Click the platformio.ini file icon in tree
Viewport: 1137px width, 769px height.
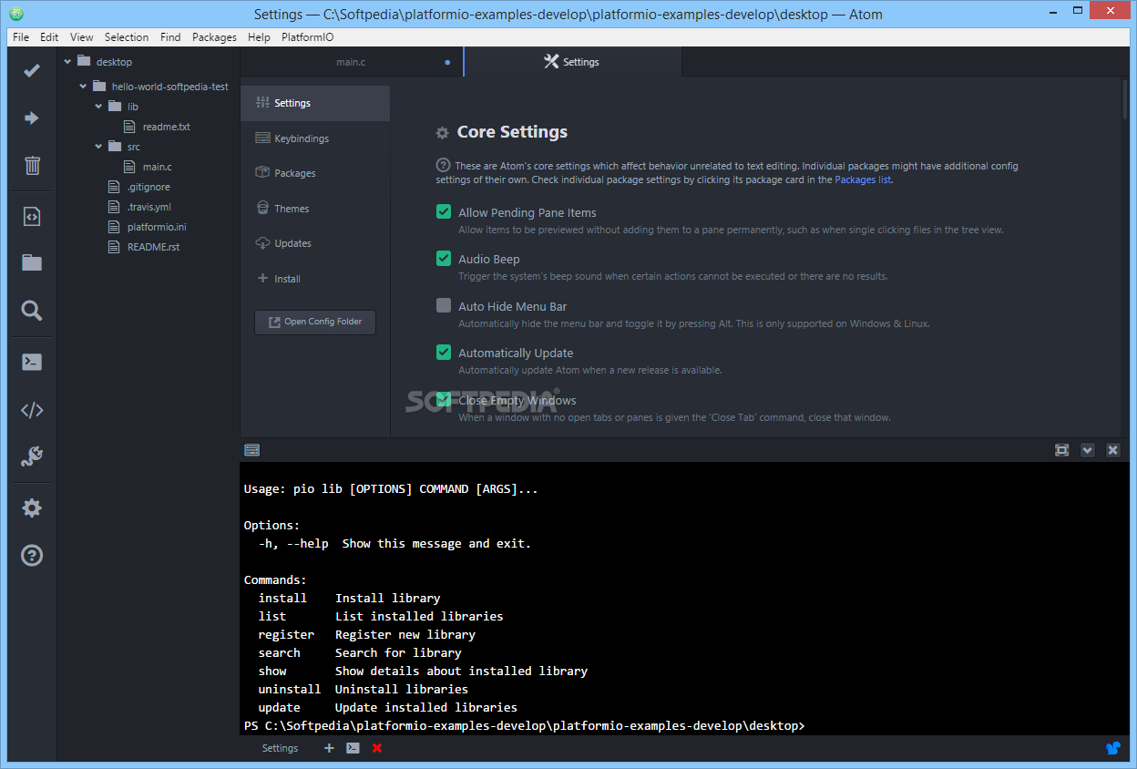pos(114,227)
